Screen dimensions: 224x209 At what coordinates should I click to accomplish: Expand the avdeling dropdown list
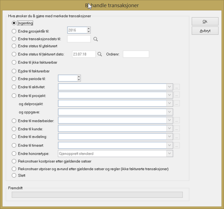pyautogui.click(x=169, y=137)
